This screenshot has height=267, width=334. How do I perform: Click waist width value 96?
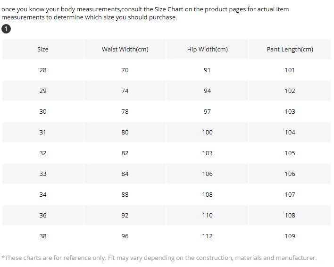coord(125,236)
